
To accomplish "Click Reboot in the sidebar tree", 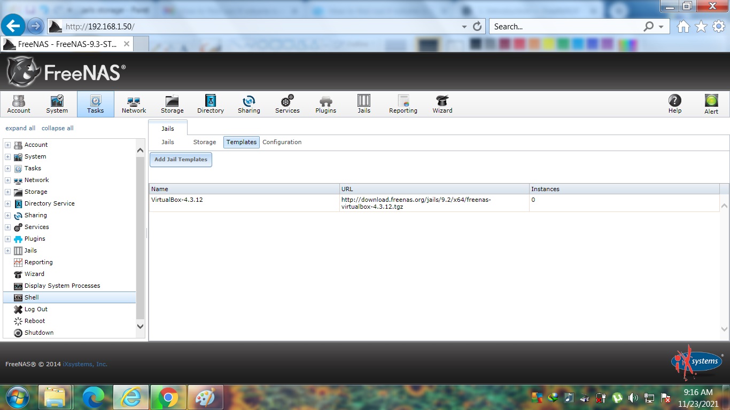I will tap(35, 321).
